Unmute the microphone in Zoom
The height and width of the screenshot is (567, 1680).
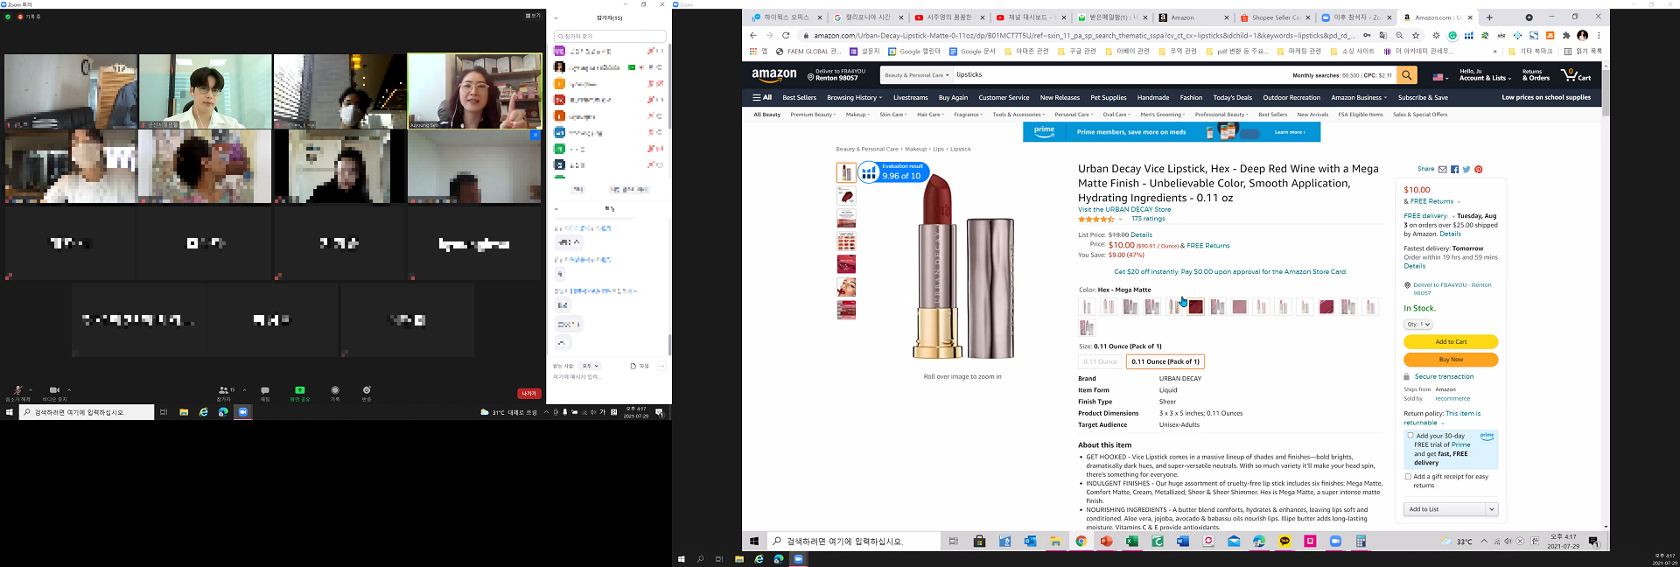pyautogui.click(x=17, y=391)
